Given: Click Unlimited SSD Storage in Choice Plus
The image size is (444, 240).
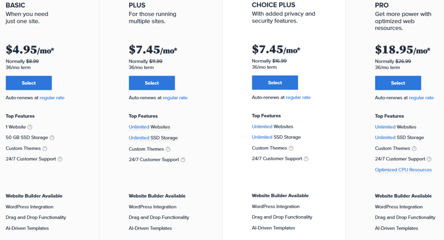Looking at the screenshot, I should tap(276, 137).
